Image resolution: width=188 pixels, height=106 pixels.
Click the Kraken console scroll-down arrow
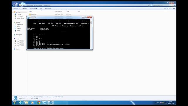click(91, 48)
